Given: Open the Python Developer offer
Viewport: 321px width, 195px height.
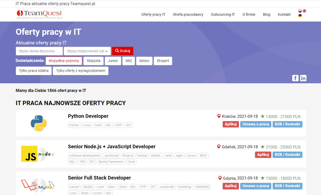Looking at the screenshot, I should 88,116.
